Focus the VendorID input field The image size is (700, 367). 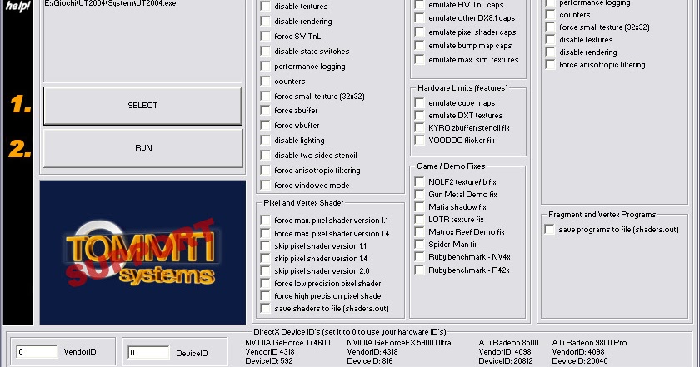tap(37, 351)
